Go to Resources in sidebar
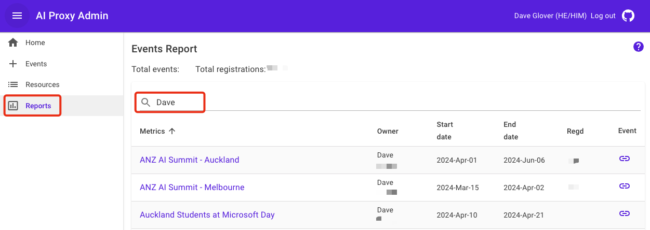This screenshot has height=230, width=650. click(x=42, y=84)
